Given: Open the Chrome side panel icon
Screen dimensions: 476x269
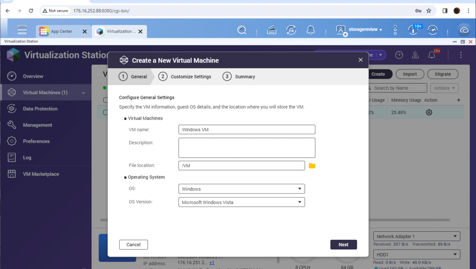Looking at the screenshot, I should [445, 11].
